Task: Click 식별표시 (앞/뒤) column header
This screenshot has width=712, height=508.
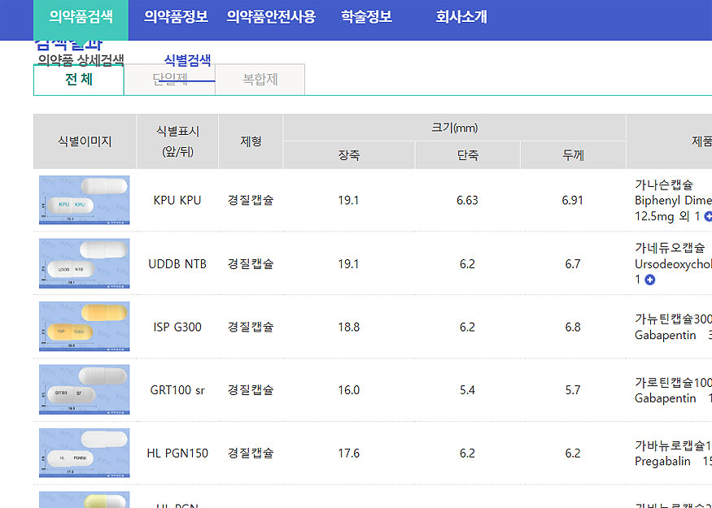Action: (x=177, y=141)
